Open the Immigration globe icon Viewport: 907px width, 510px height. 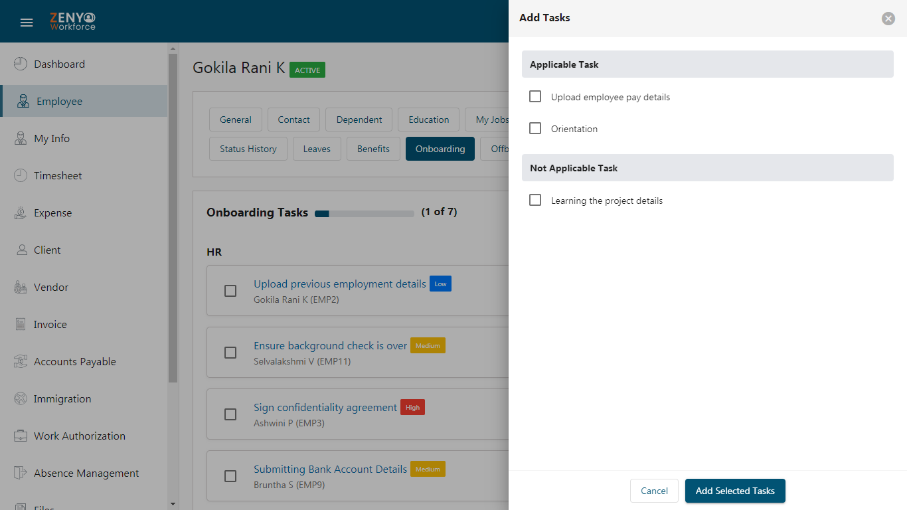21,398
